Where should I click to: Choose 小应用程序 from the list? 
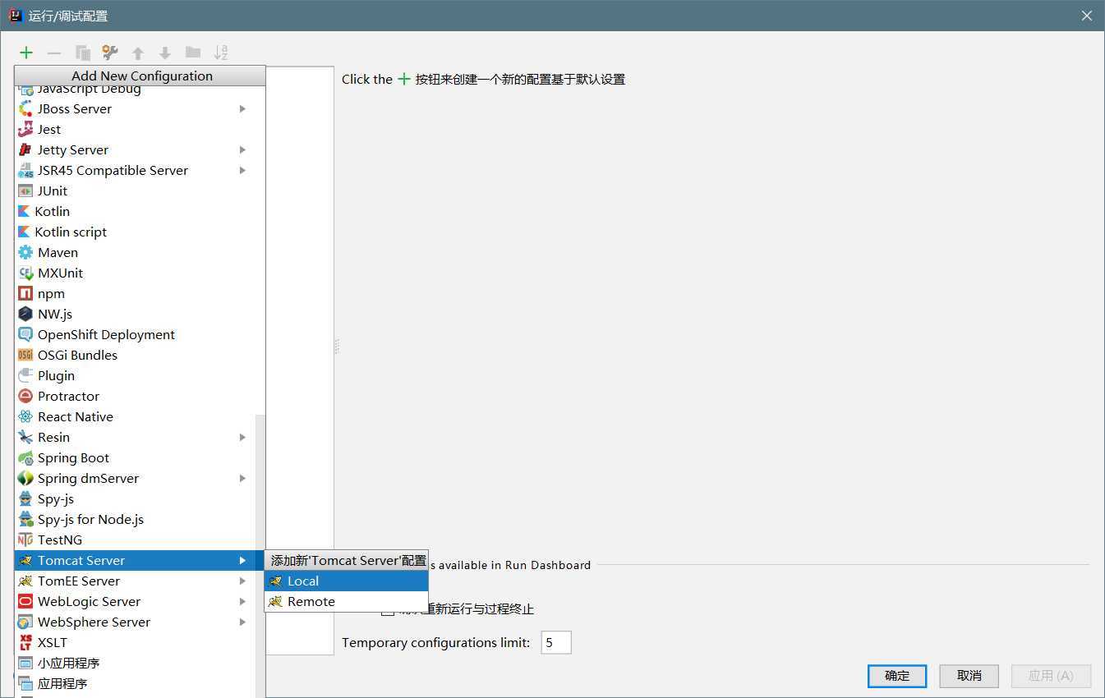click(x=135, y=663)
